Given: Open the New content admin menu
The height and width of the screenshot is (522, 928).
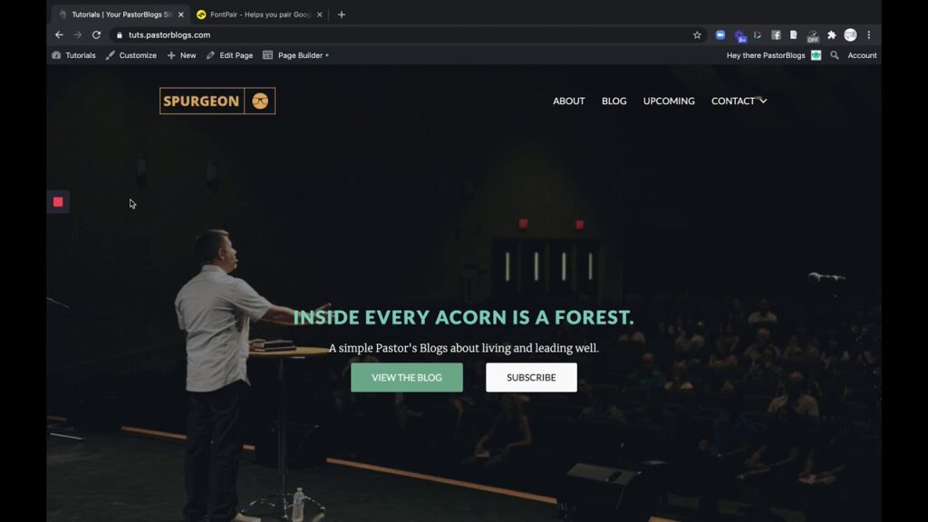Looking at the screenshot, I should coord(181,55).
